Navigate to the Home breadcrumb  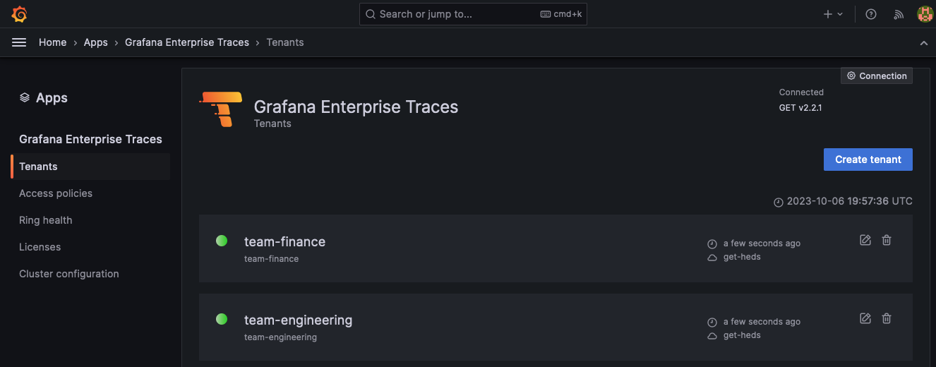click(53, 42)
